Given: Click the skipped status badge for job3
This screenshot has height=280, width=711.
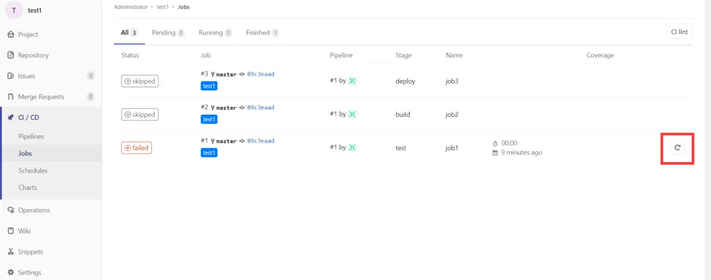Looking at the screenshot, I should tap(139, 81).
